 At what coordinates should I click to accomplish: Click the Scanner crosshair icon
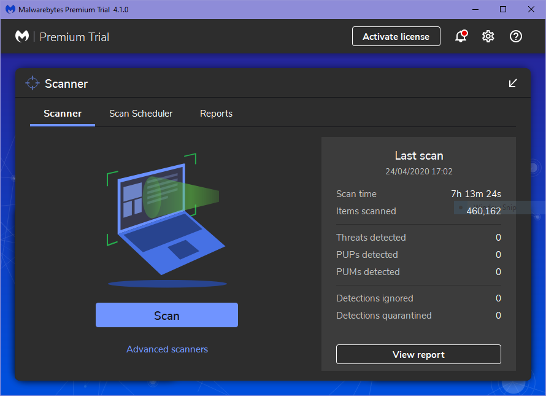[33, 83]
